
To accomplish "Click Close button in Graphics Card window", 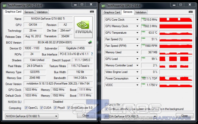I will (x=86, y=115).
